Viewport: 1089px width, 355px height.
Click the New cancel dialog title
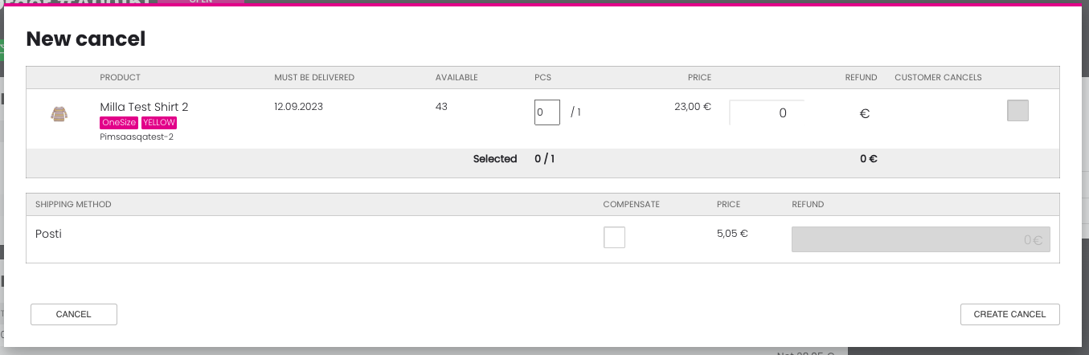86,39
